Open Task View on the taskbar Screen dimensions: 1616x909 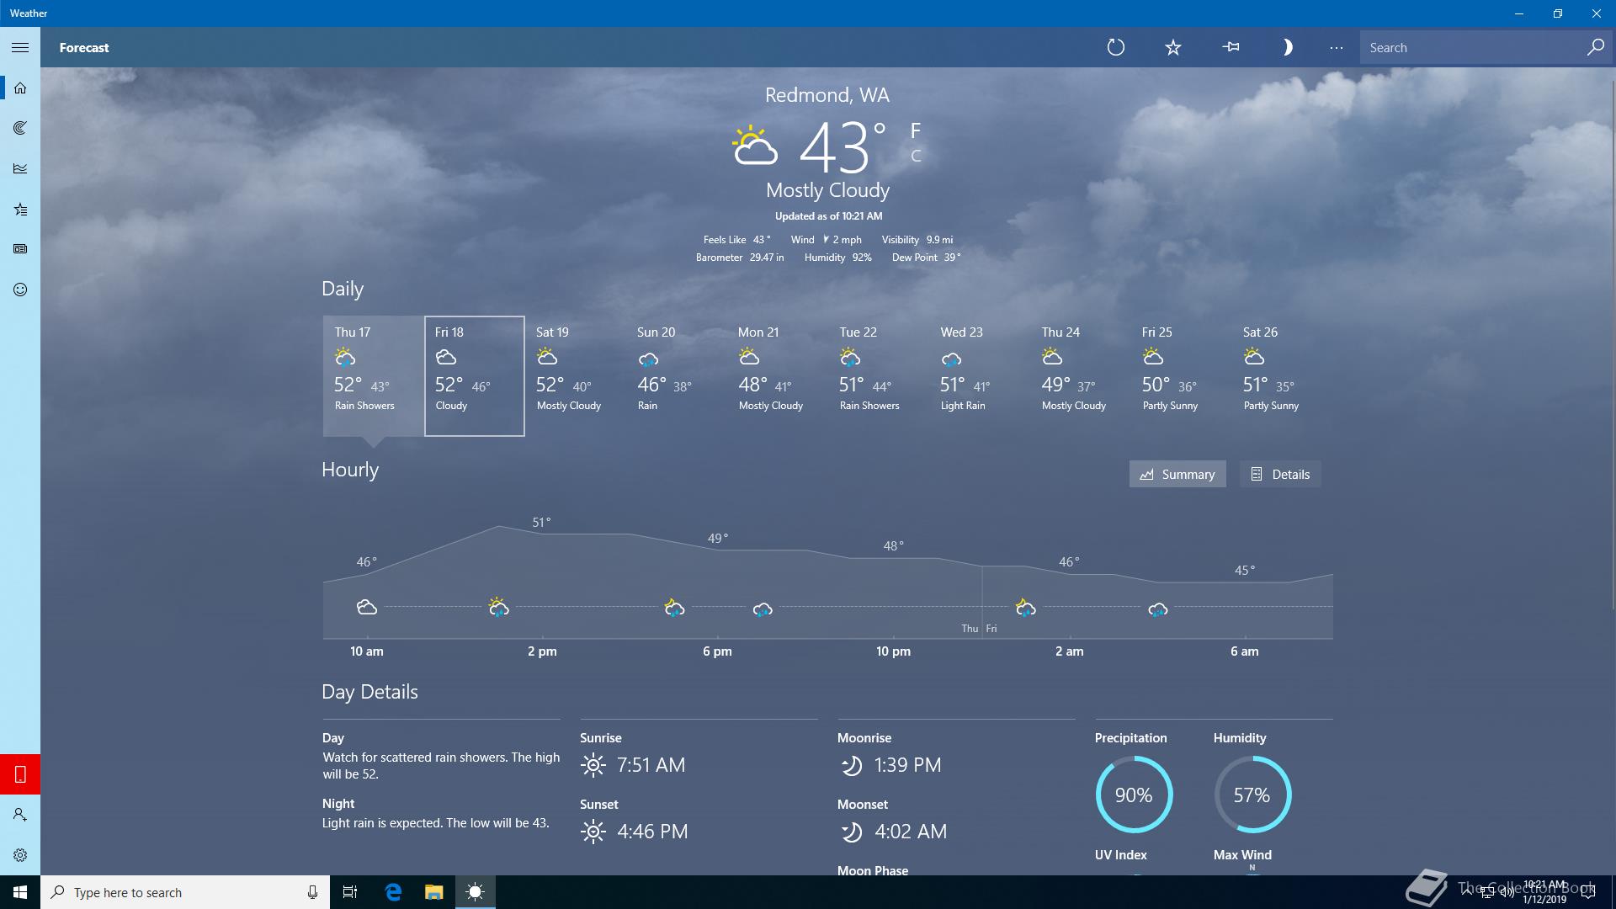[350, 892]
